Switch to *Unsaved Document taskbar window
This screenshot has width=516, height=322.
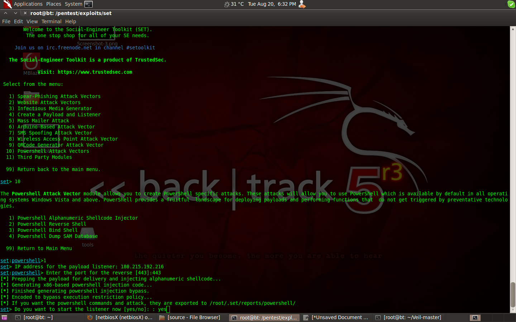point(336,318)
